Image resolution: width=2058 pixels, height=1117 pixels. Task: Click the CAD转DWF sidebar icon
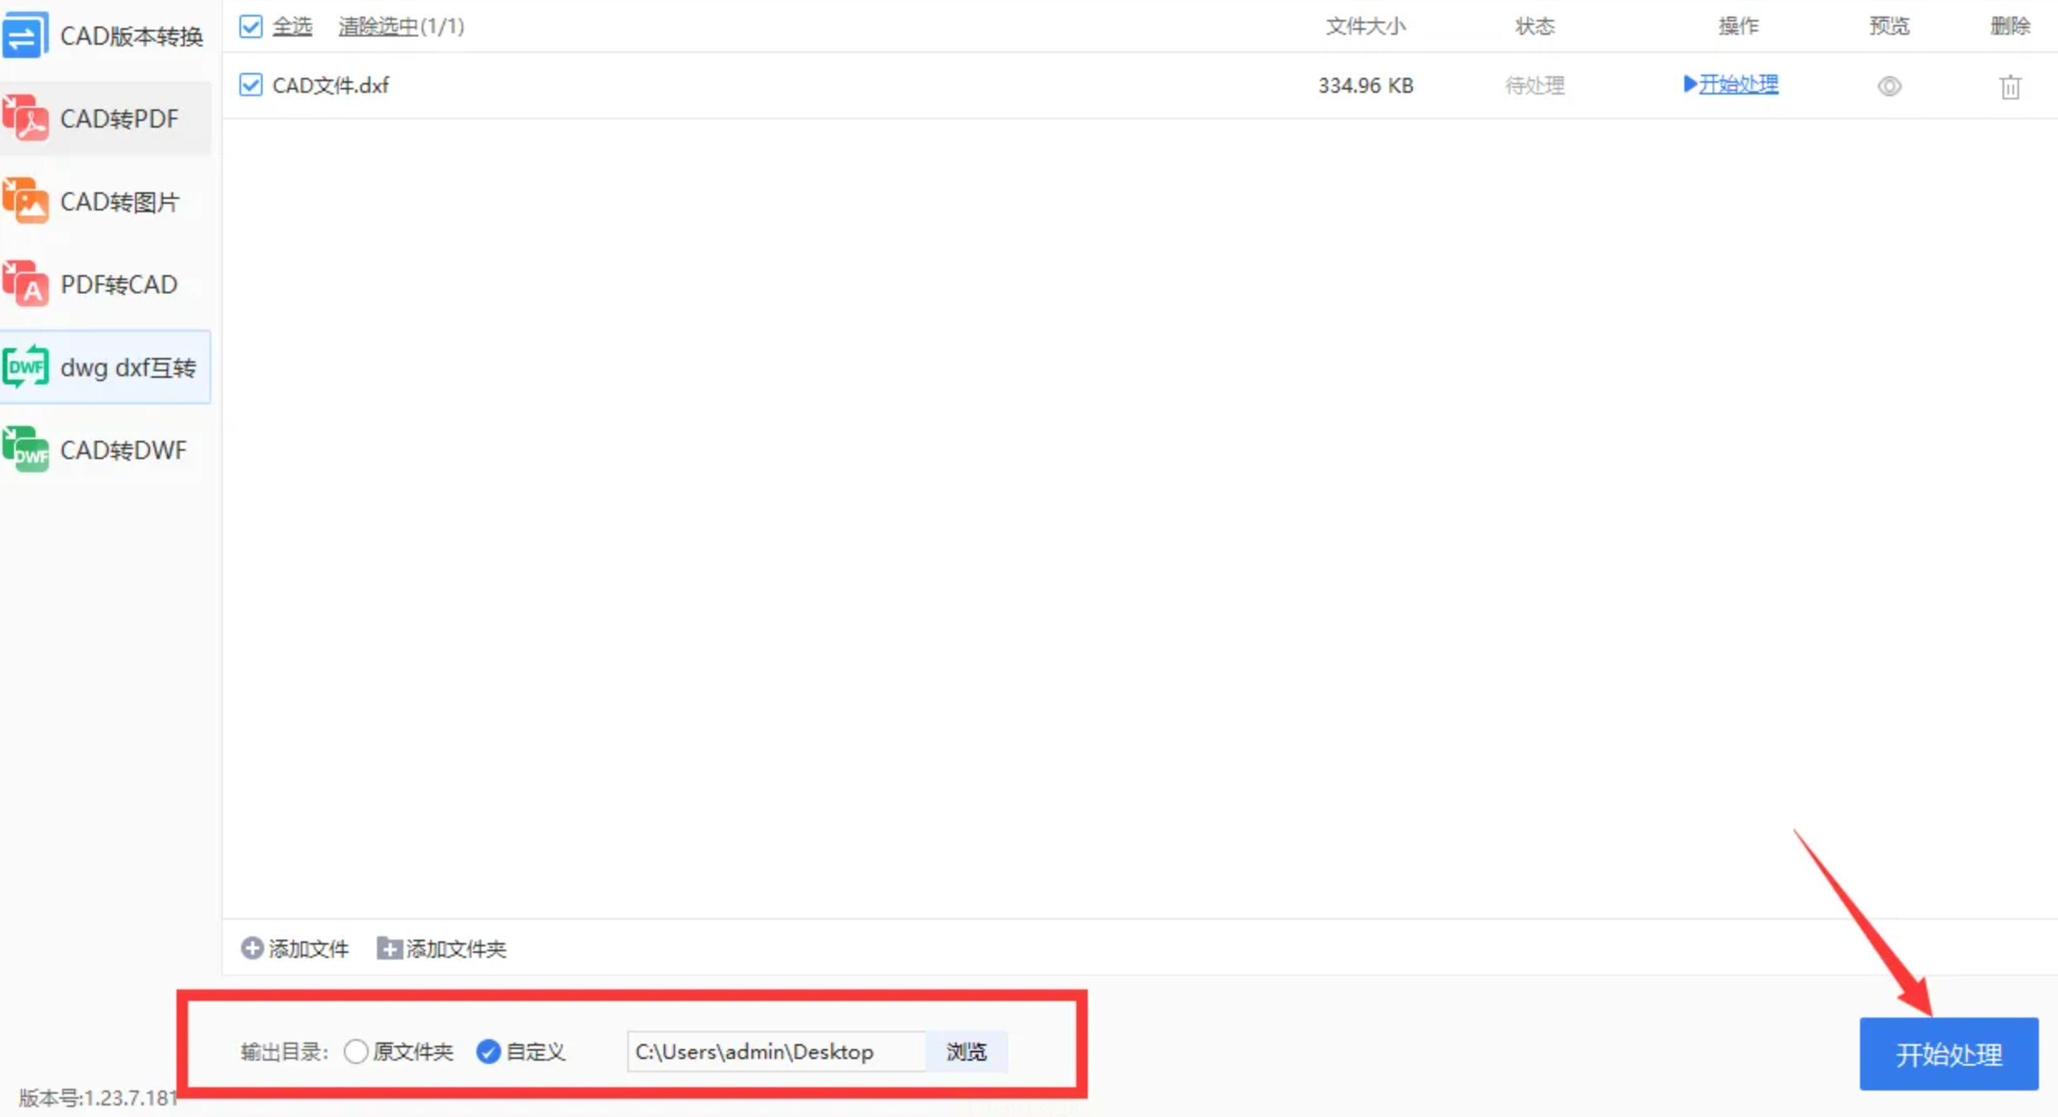26,450
